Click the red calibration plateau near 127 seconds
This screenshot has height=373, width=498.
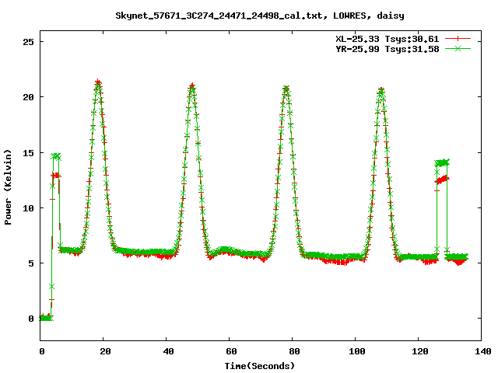(442, 180)
